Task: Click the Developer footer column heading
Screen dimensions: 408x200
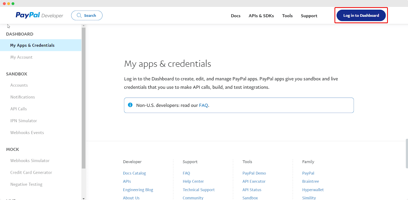Action: point(132,162)
